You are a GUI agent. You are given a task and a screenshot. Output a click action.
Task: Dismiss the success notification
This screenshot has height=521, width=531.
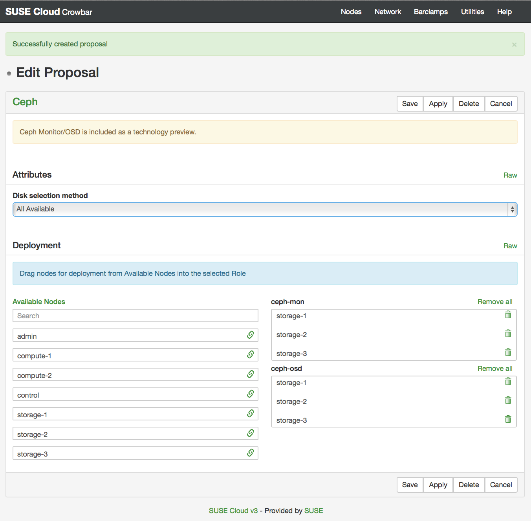tap(514, 45)
